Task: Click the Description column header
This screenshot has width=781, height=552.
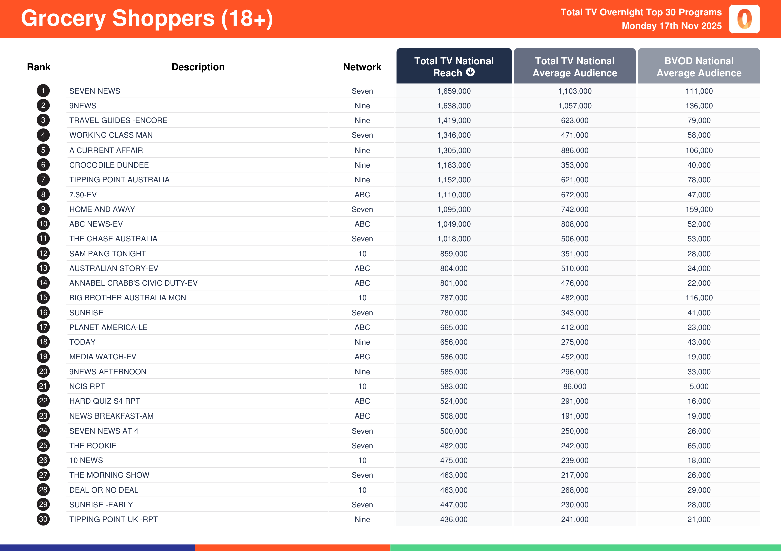Action: pos(198,67)
